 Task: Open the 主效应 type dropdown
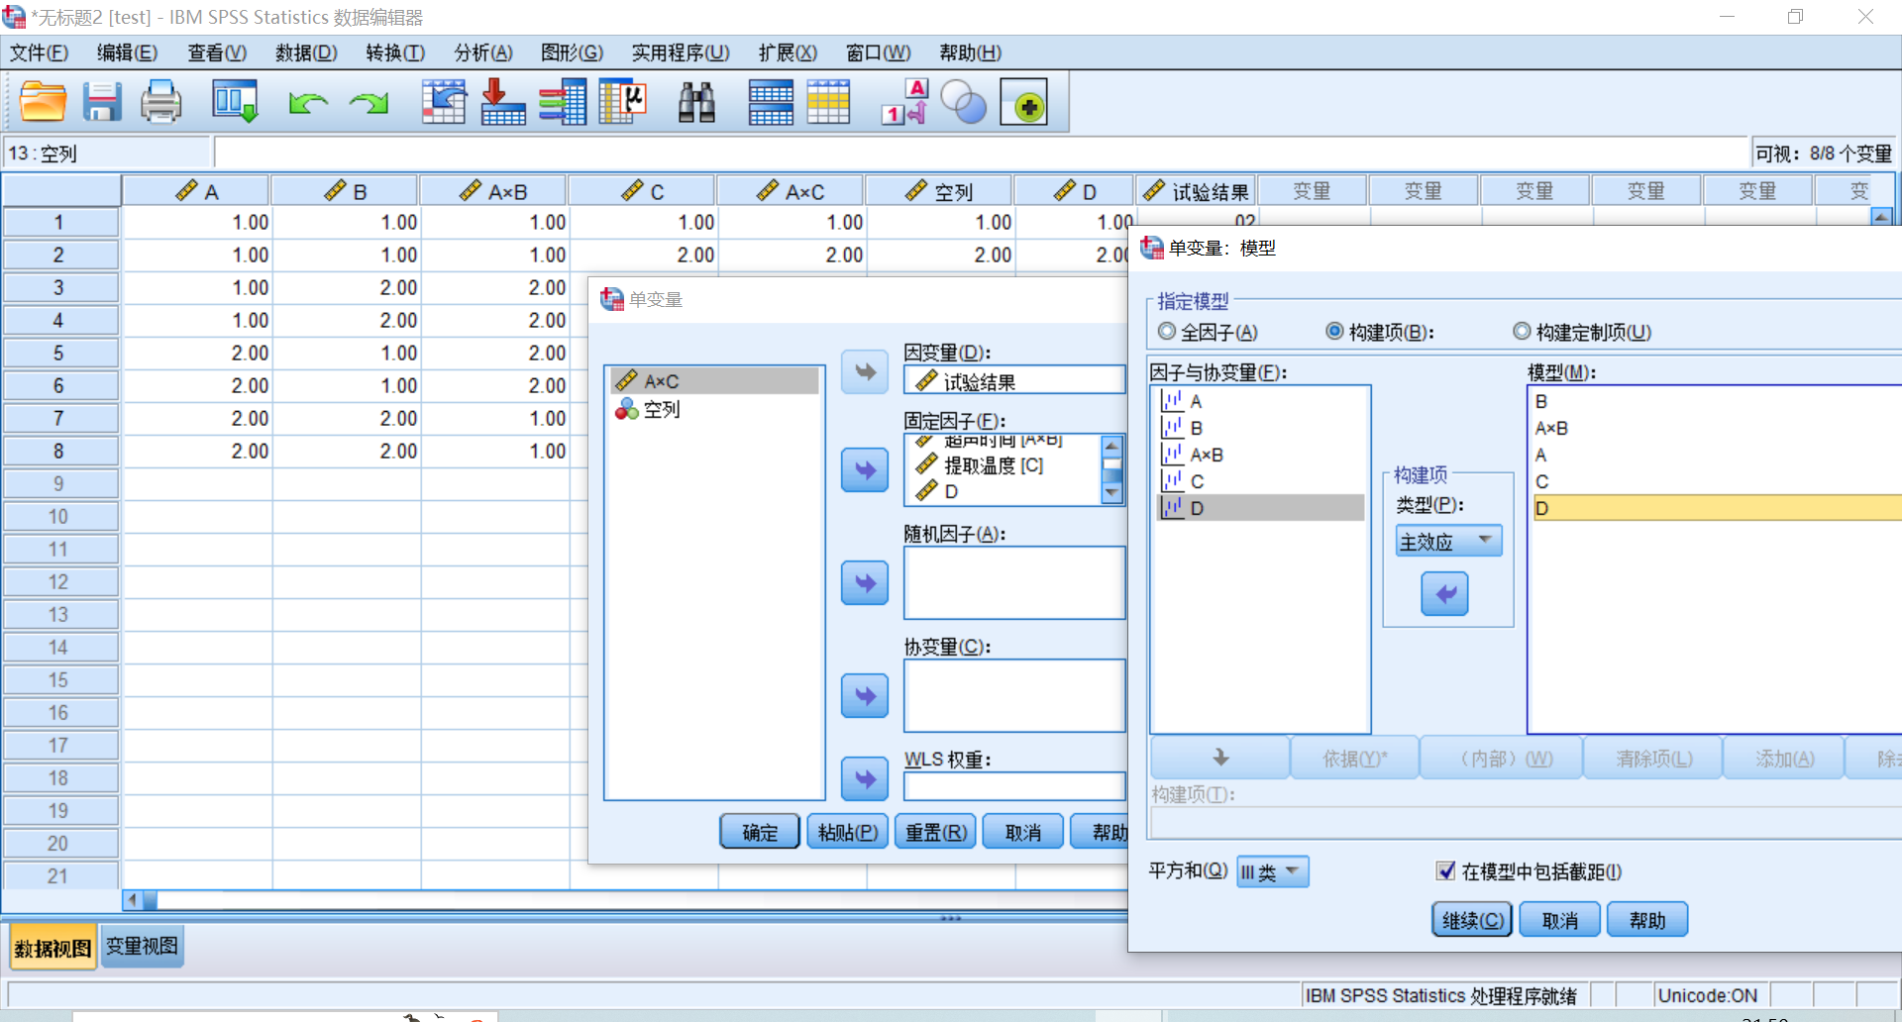(x=1448, y=541)
